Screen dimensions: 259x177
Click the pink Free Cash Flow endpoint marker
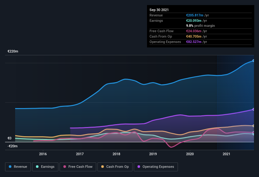point(254,132)
